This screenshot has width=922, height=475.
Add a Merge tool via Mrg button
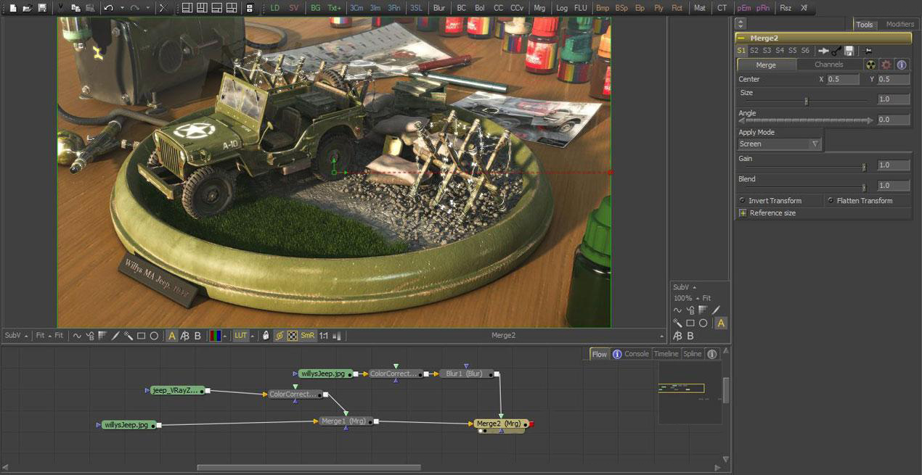pos(539,8)
